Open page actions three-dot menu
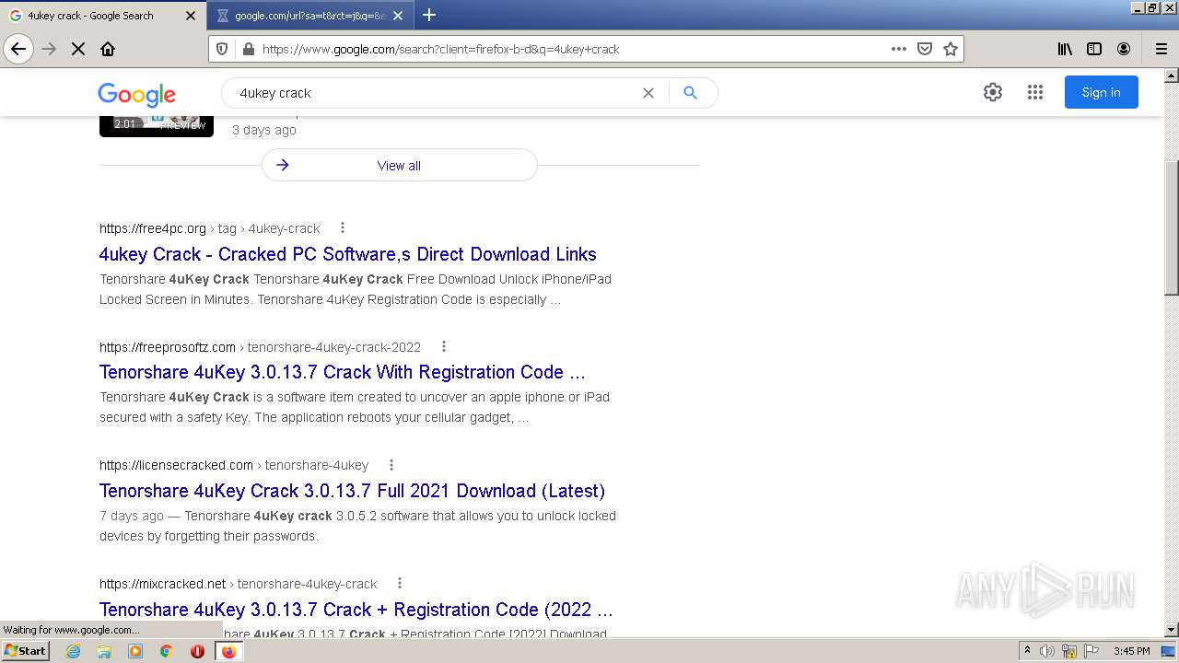This screenshot has width=1179, height=663. click(x=899, y=49)
